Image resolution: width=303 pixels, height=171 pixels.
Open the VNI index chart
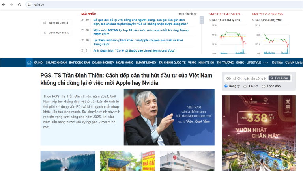pyautogui.click(x=229, y=39)
